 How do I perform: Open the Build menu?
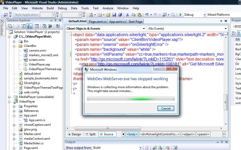(x=50, y=8)
